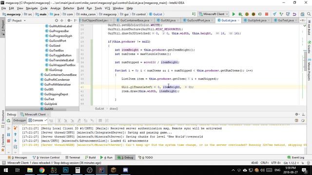Run Minecraft Client with the green play icon
The height and width of the screenshot is (175, 312).
tap(234, 14)
